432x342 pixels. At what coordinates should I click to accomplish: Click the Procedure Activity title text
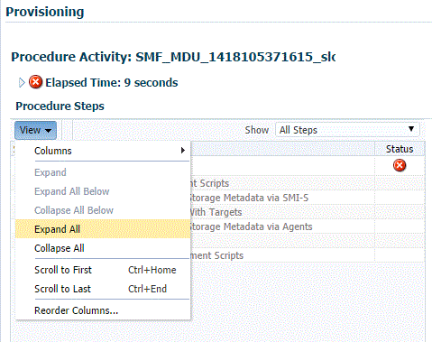pos(173,57)
